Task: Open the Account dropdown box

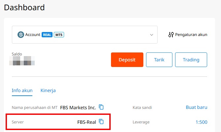Action: coord(85,35)
